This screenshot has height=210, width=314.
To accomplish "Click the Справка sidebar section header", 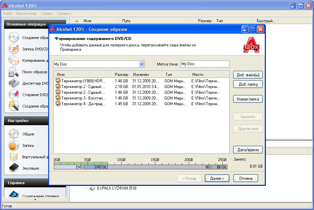I will (26, 183).
